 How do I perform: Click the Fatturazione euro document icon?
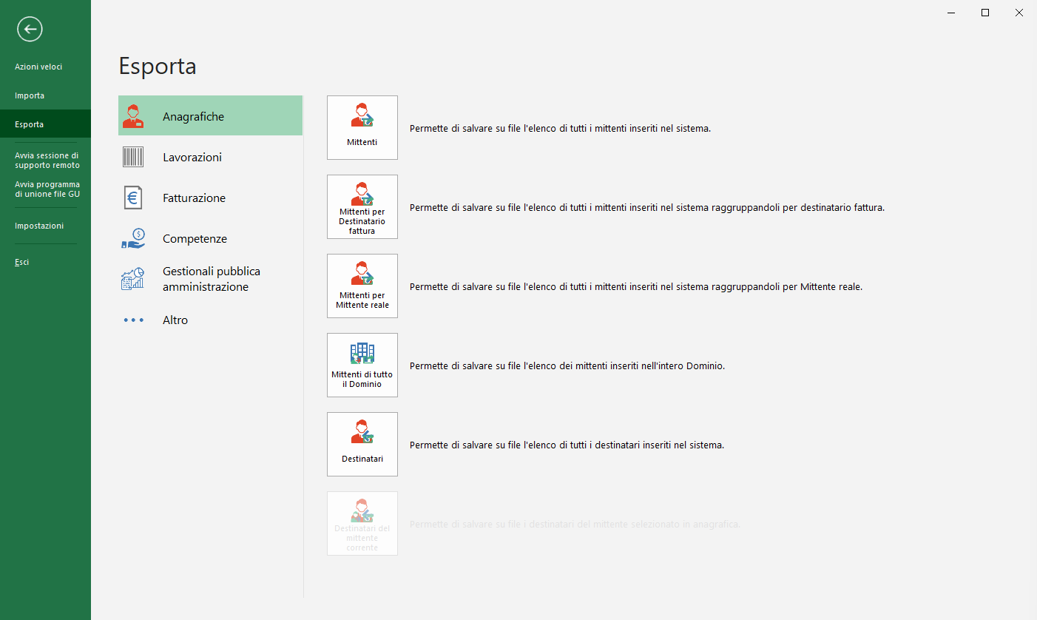coord(133,198)
